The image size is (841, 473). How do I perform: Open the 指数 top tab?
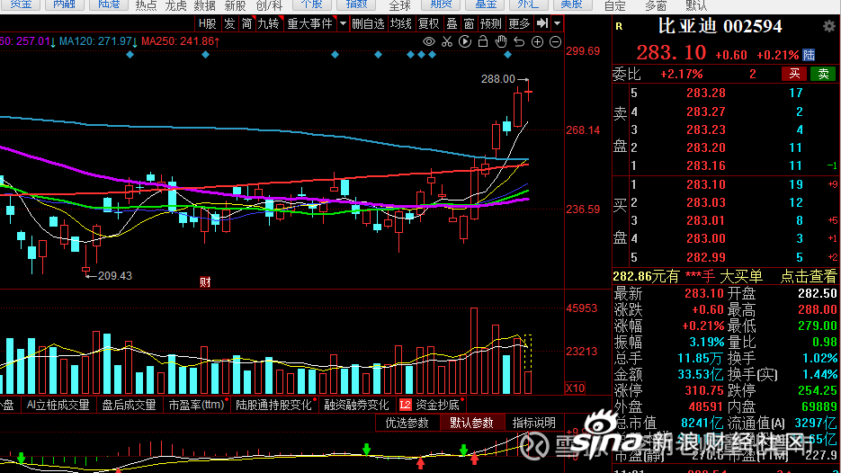[x=355, y=4]
